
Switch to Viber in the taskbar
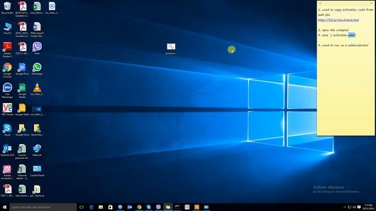158,207
